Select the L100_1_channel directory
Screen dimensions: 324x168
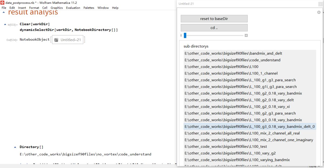pos(250,73)
